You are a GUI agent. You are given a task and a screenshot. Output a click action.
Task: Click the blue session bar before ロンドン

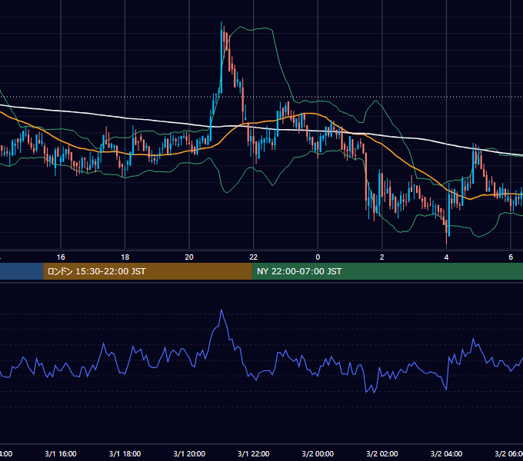22,271
